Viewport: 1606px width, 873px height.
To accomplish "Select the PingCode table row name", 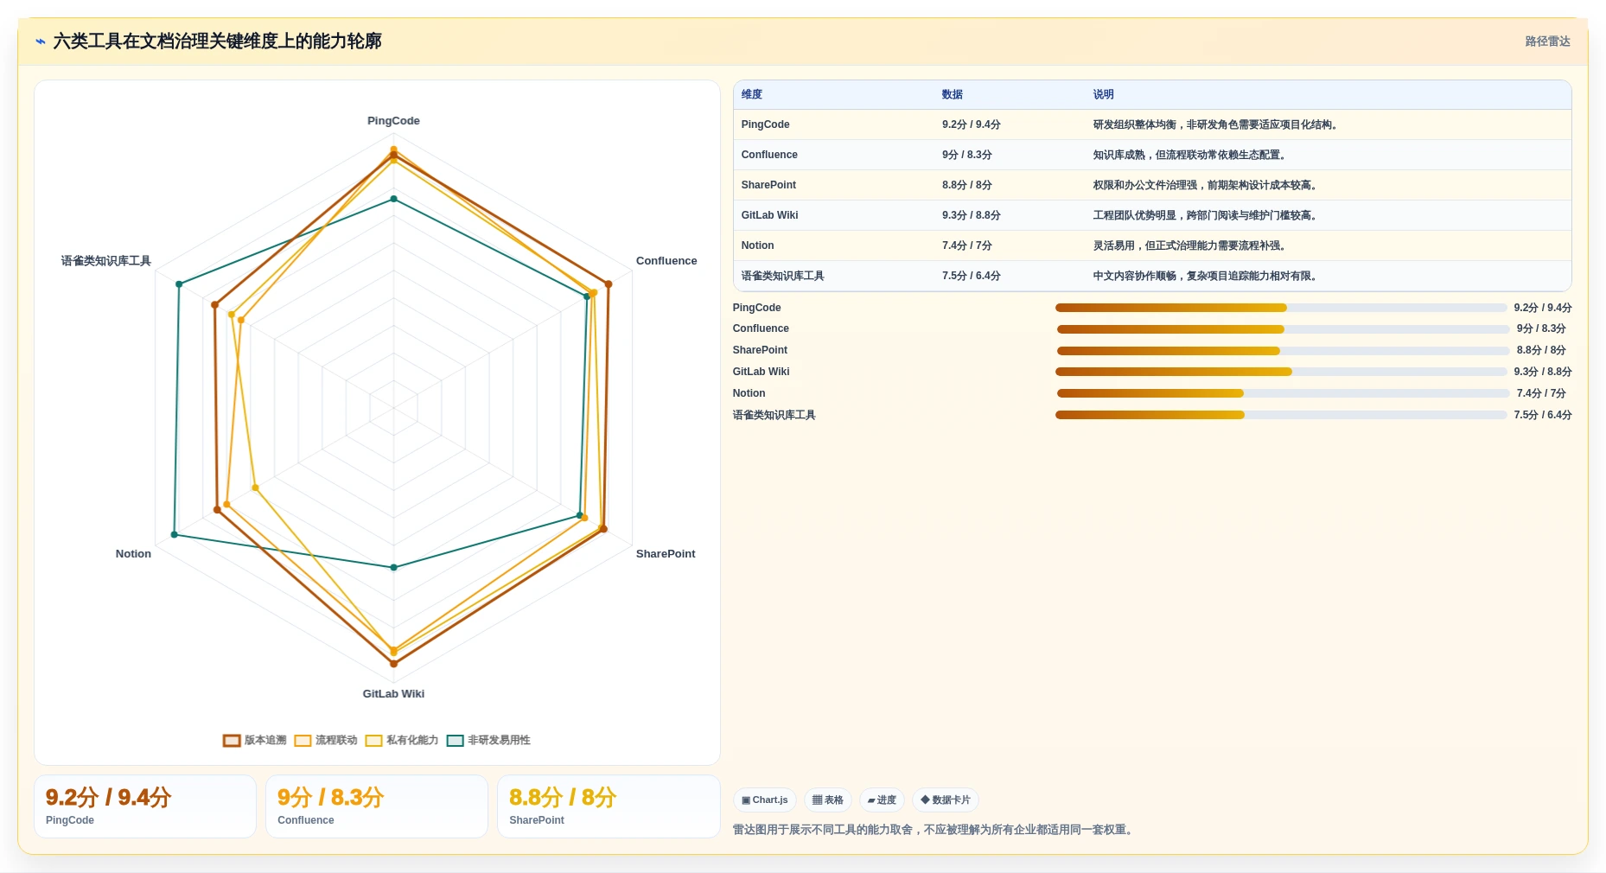I will (765, 124).
